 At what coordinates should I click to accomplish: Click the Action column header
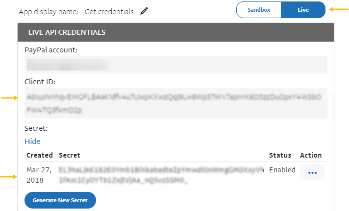pos(311,155)
